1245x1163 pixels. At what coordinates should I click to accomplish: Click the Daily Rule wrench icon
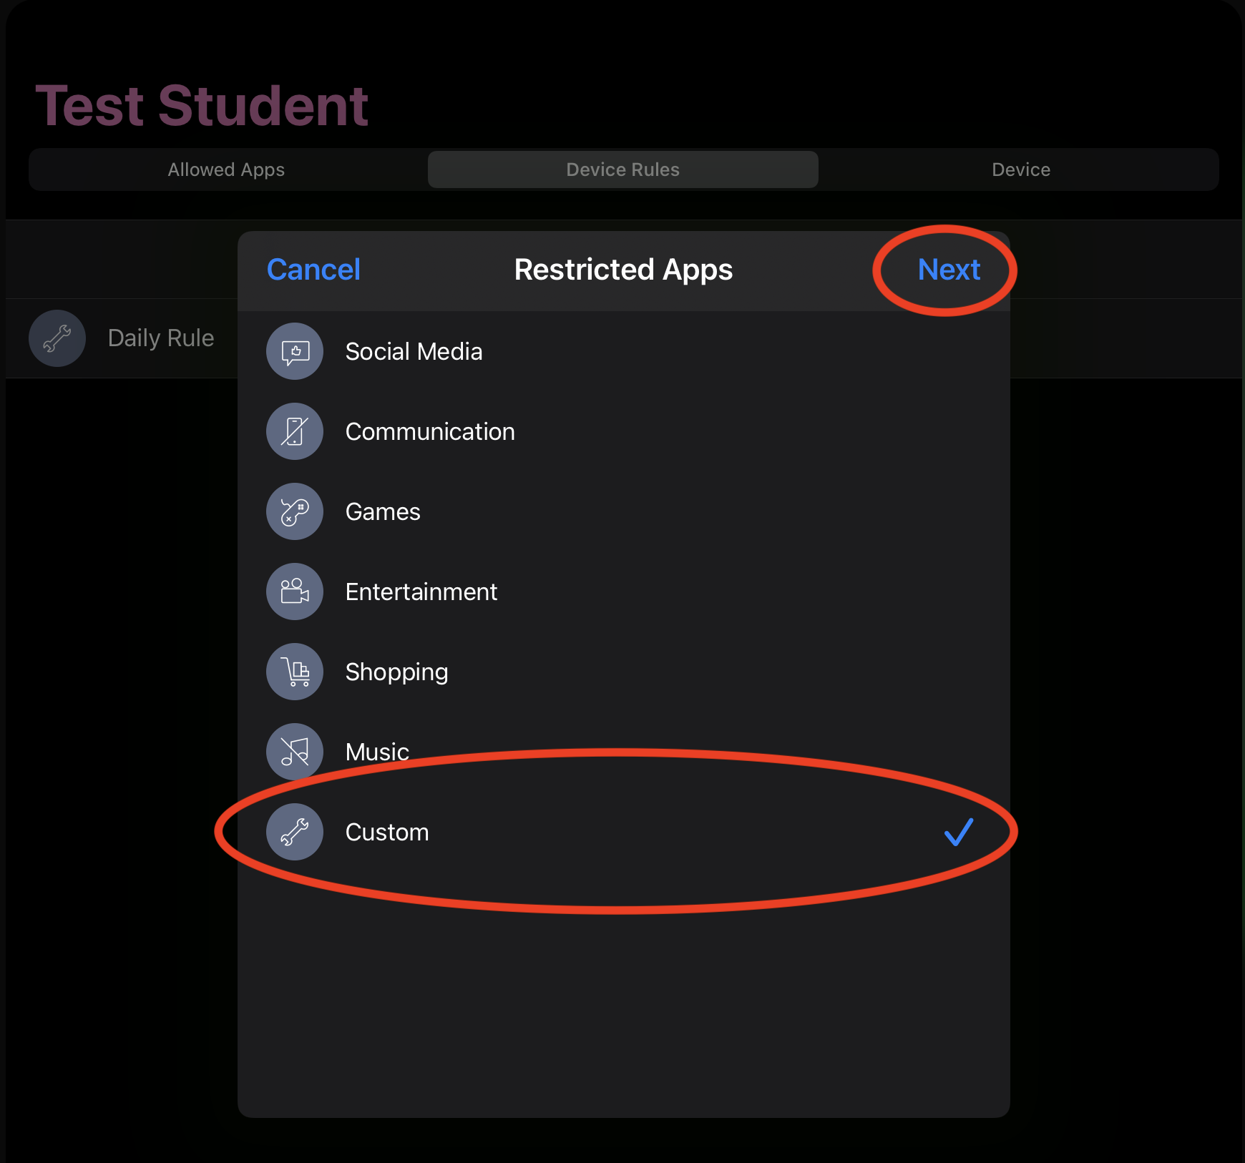coord(57,338)
